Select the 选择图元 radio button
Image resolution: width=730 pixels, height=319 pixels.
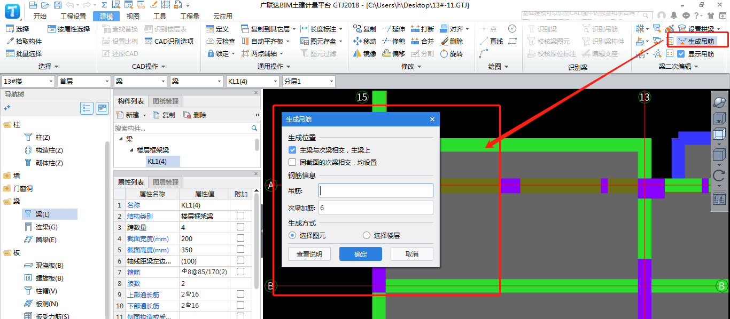pyautogui.click(x=292, y=235)
